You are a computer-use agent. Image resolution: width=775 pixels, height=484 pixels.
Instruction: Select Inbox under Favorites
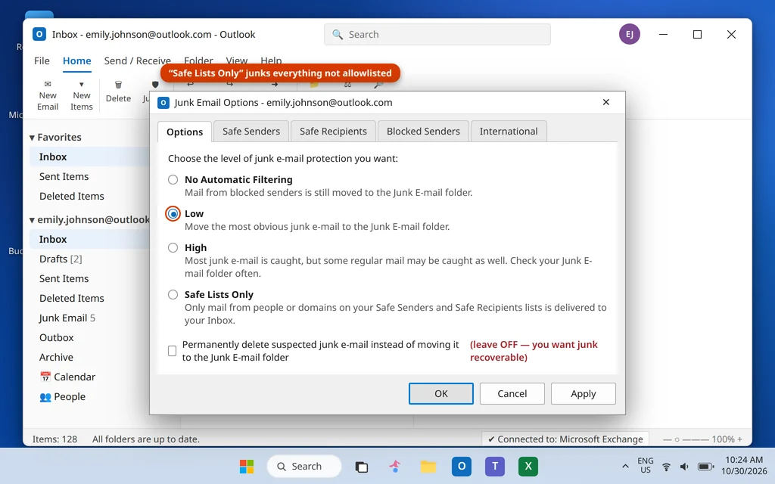point(89,157)
